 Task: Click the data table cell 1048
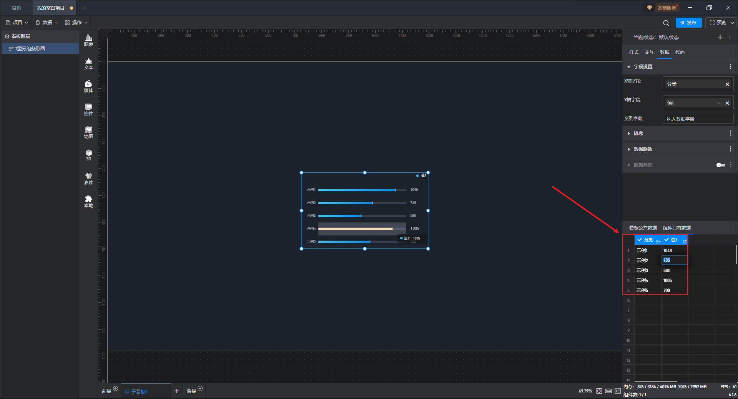tap(674, 250)
